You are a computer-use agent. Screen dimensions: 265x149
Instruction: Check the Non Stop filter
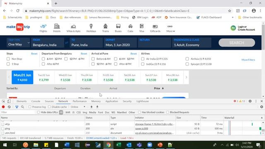pos(8,59)
